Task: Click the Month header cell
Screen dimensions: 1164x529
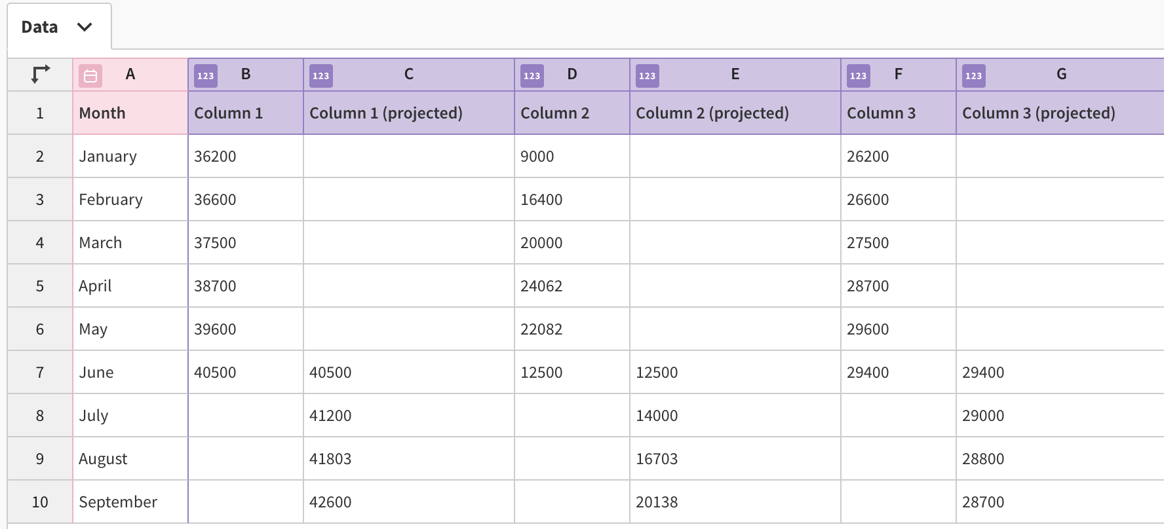Action: pyautogui.click(x=130, y=113)
